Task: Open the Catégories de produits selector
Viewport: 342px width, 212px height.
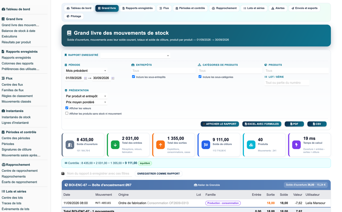Action: click(230, 71)
